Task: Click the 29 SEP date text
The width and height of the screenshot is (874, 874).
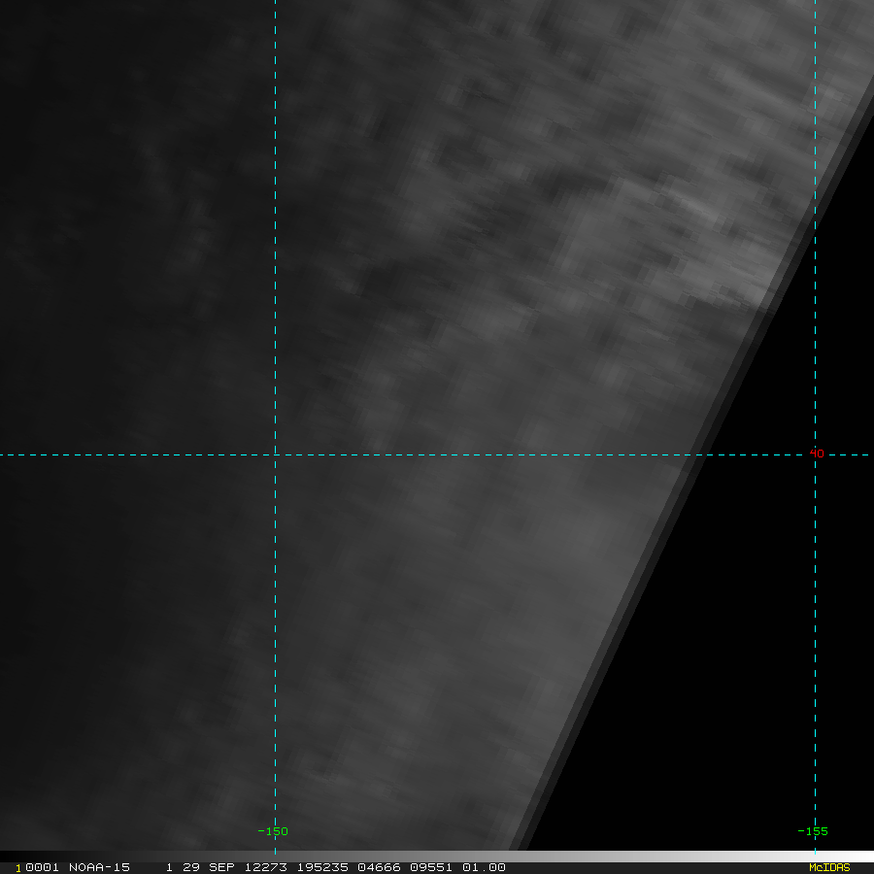Action: [209, 867]
